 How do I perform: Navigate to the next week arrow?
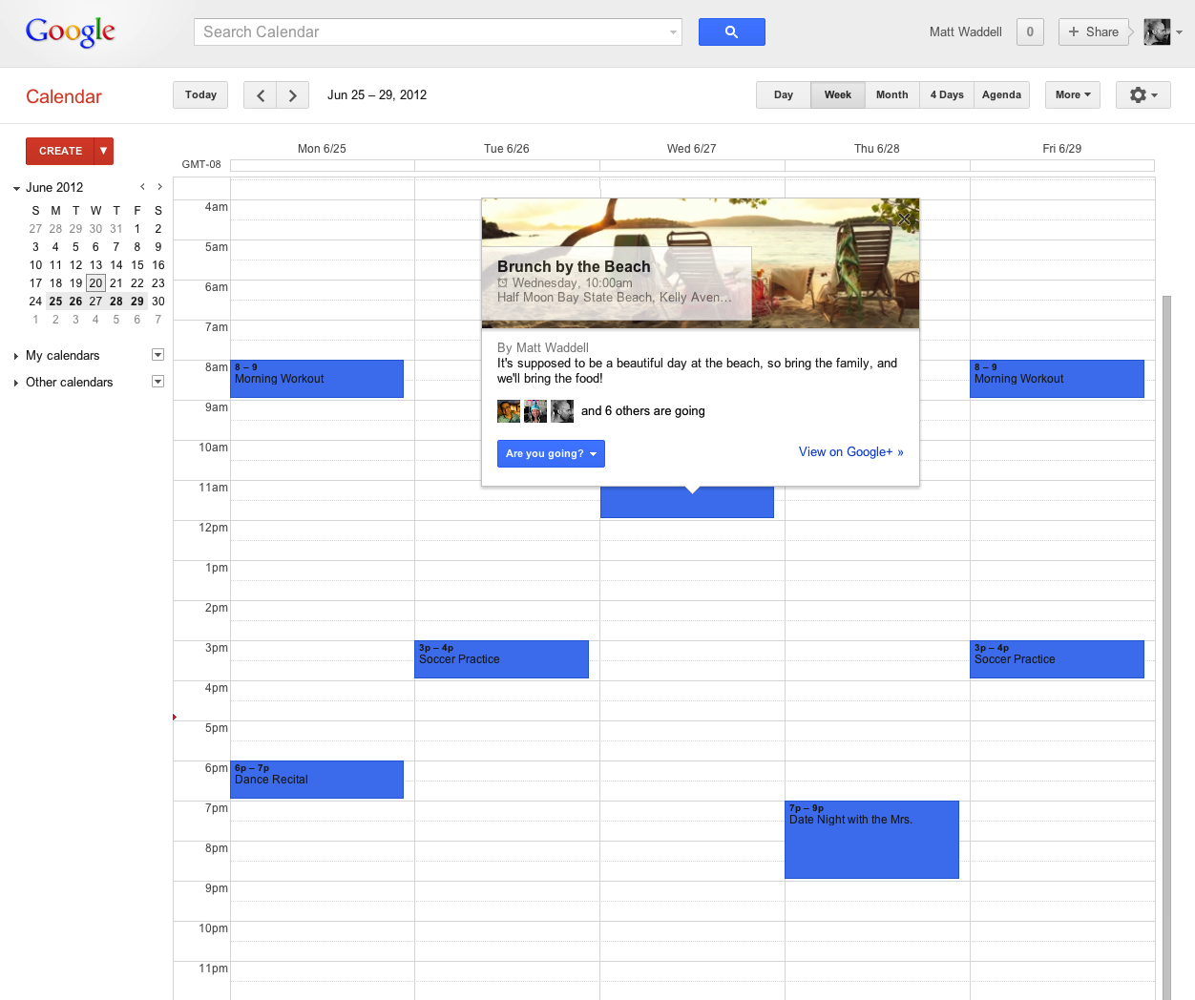click(x=292, y=94)
